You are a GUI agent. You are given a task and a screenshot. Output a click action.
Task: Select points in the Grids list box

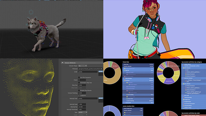click(101, 71)
